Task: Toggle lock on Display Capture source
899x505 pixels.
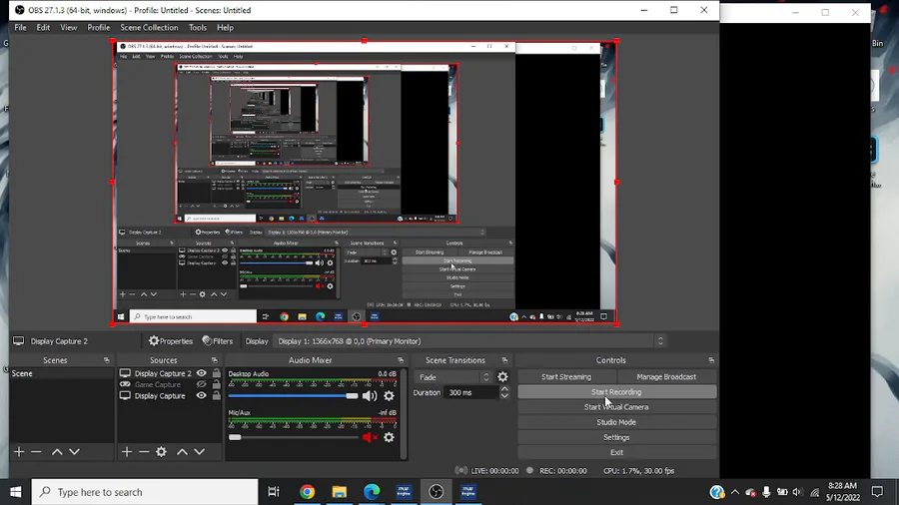Action: pos(216,395)
